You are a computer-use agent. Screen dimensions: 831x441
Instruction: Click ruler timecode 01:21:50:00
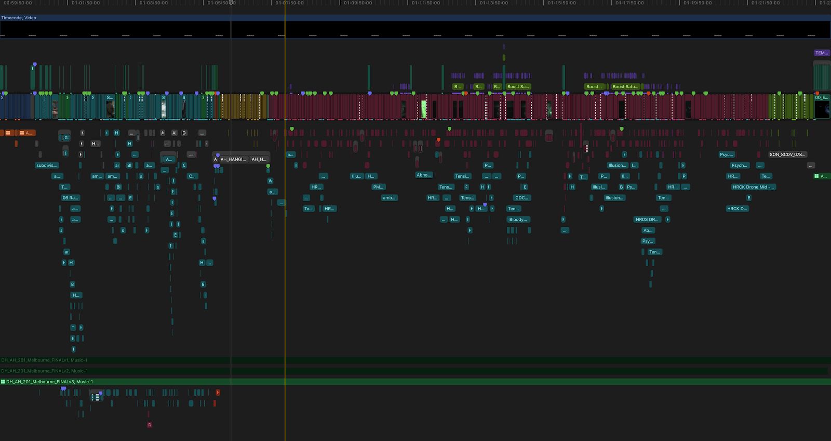pyautogui.click(x=766, y=3)
